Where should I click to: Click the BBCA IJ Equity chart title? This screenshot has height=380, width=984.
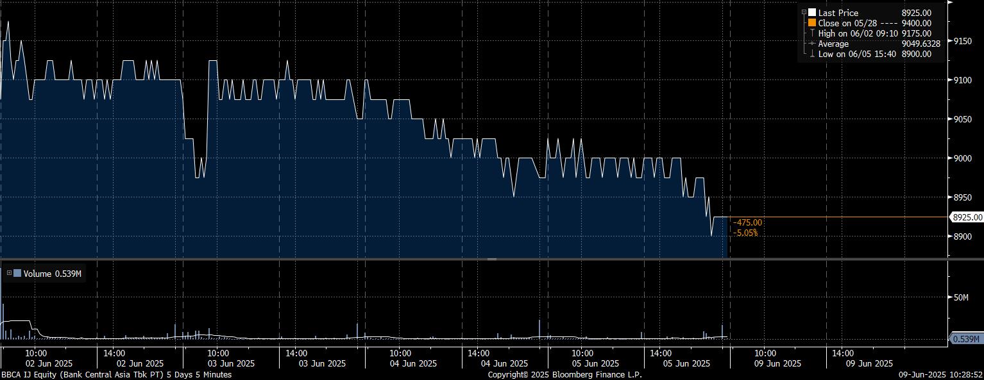116,374
